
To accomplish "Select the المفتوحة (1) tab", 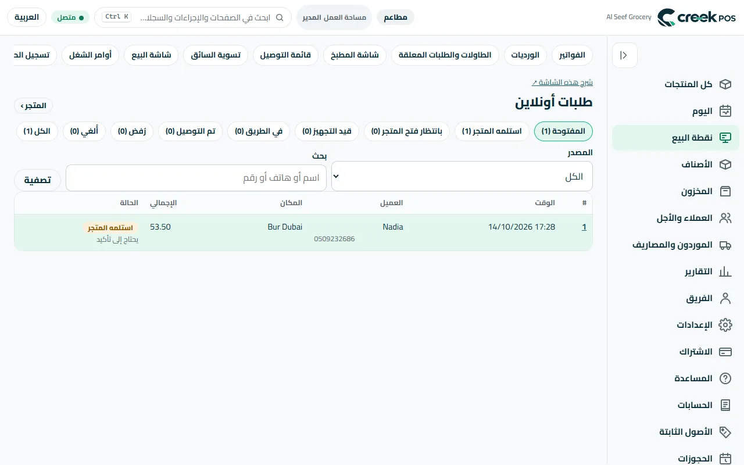I will tap(563, 131).
